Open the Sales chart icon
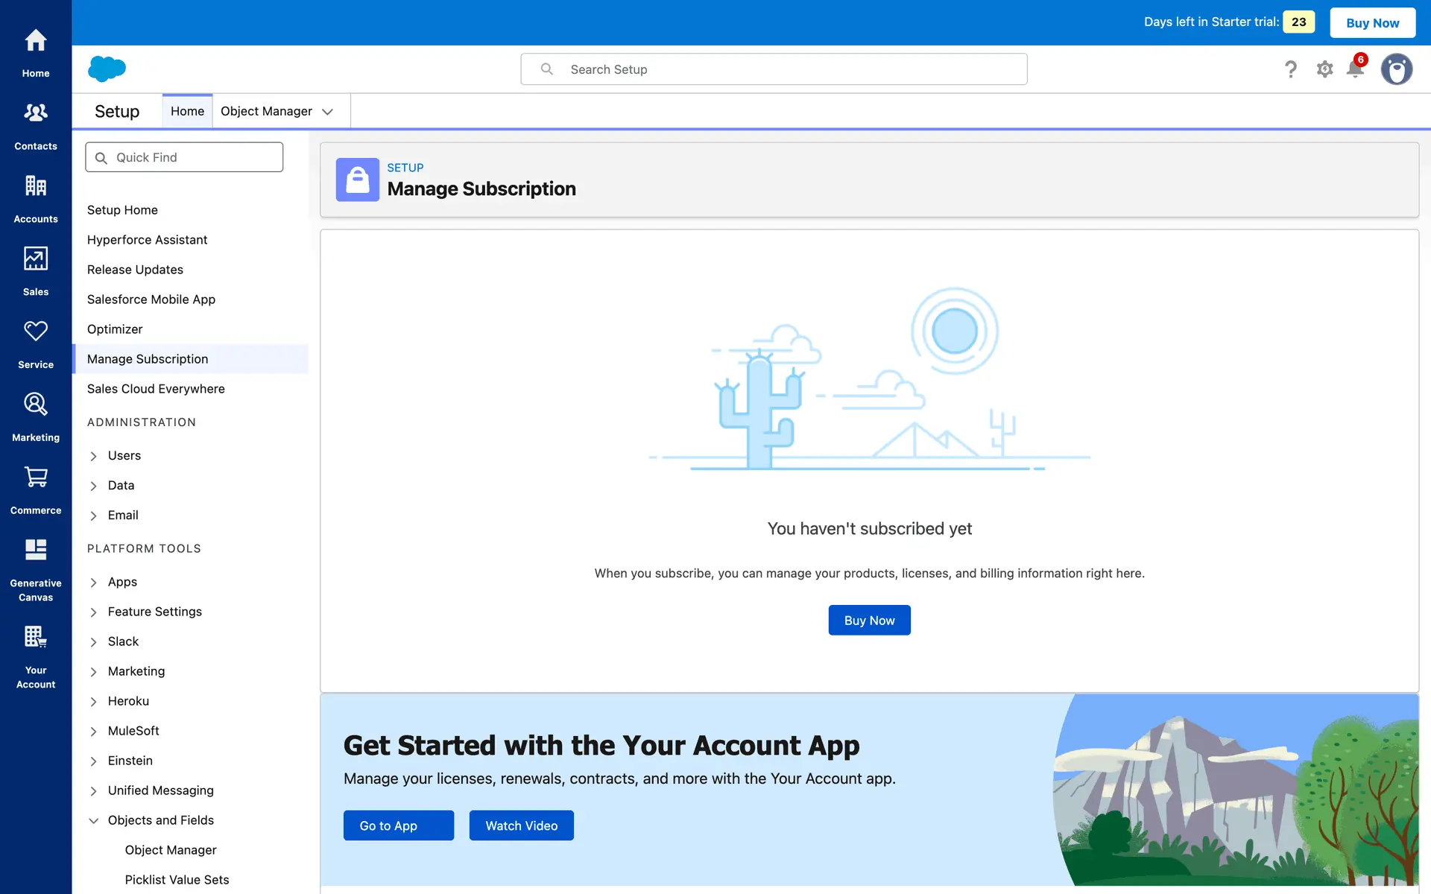Image resolution: width=1431 pixels, height=894 pixels. click(35, 259)
